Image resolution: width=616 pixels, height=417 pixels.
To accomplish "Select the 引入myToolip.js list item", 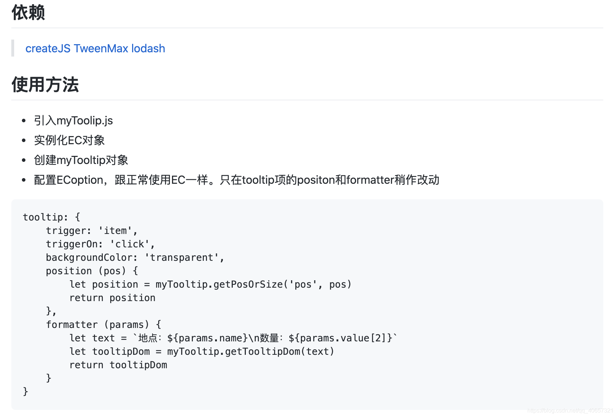I will pyautogui.click(x=73, y=121).
